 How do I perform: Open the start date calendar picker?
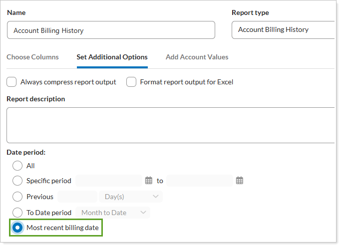click(x=148, y=181)
